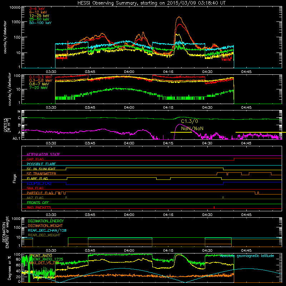The width and height of the screenshot is (286, 286).
Task: Click the Absolute geomagnetic latitude label
Action: (247, 256)
